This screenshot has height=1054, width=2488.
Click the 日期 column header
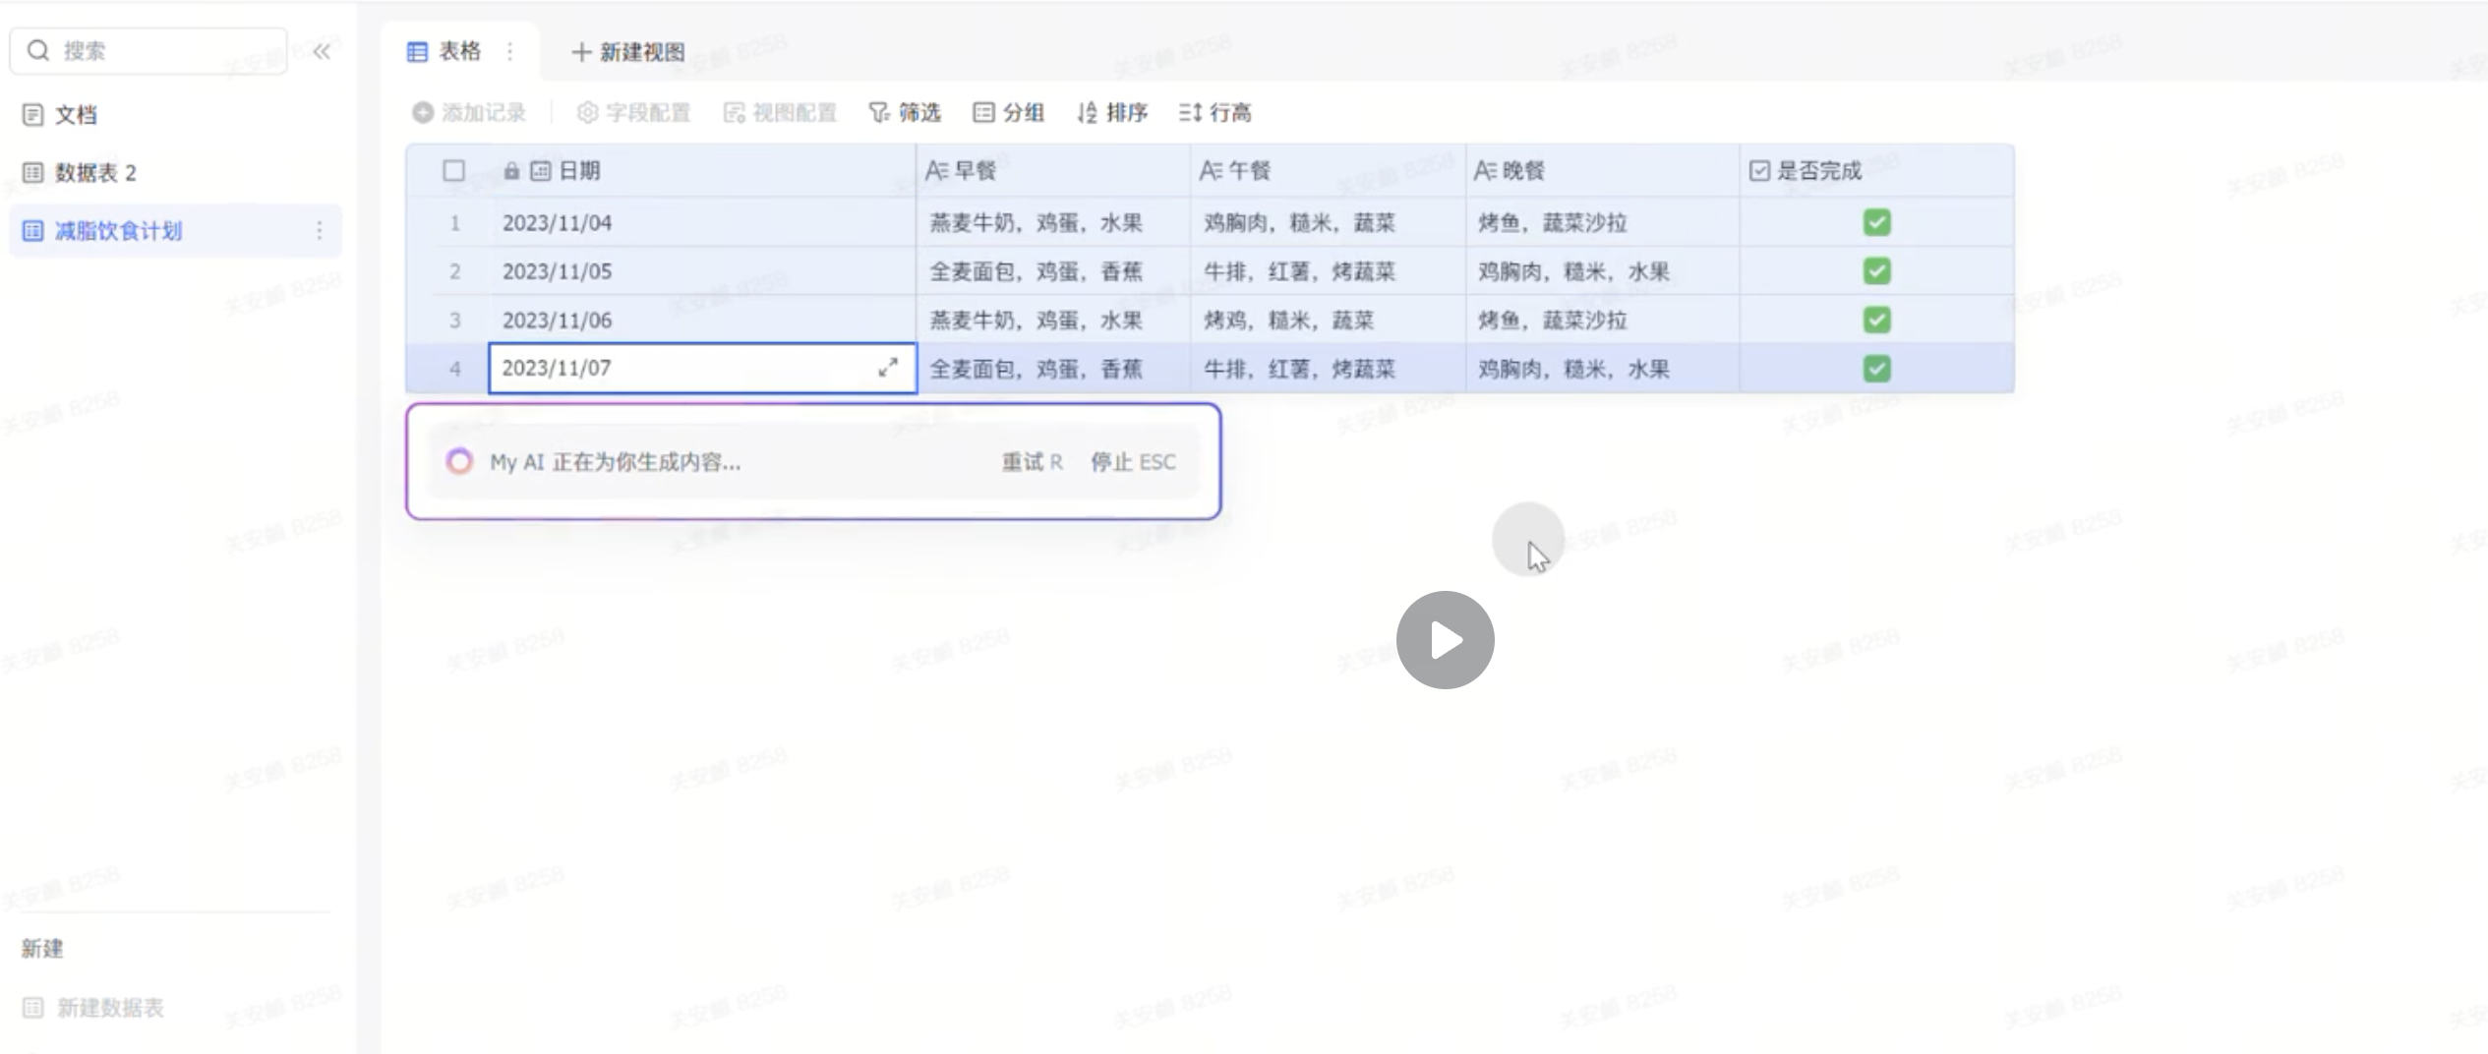pos(702,170)
